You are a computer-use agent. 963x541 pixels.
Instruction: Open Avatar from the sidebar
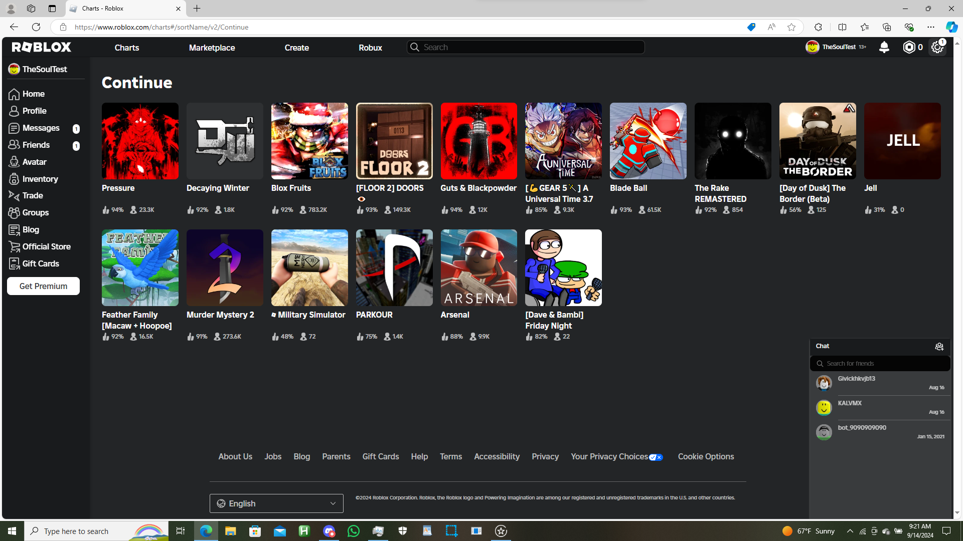pos(34,162)
